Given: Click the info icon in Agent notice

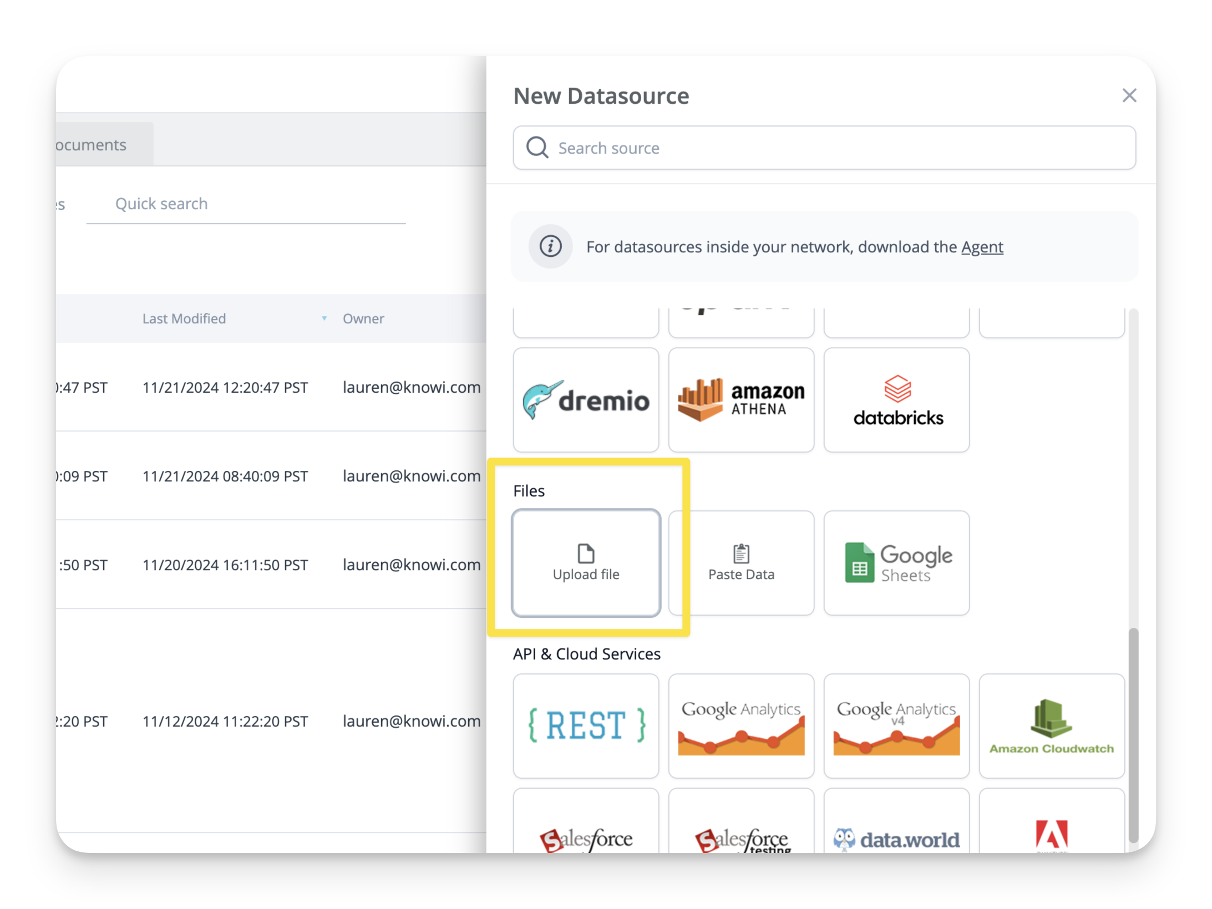Looking at the screenshot, I should tap(550, 246).
